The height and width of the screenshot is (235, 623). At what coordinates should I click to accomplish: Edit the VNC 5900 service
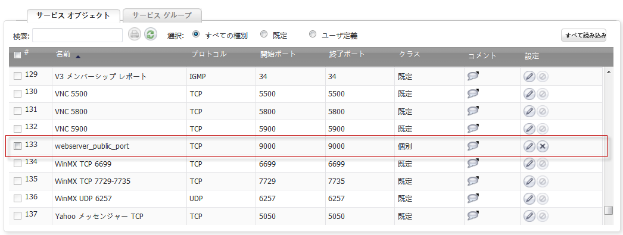point(529,129)
